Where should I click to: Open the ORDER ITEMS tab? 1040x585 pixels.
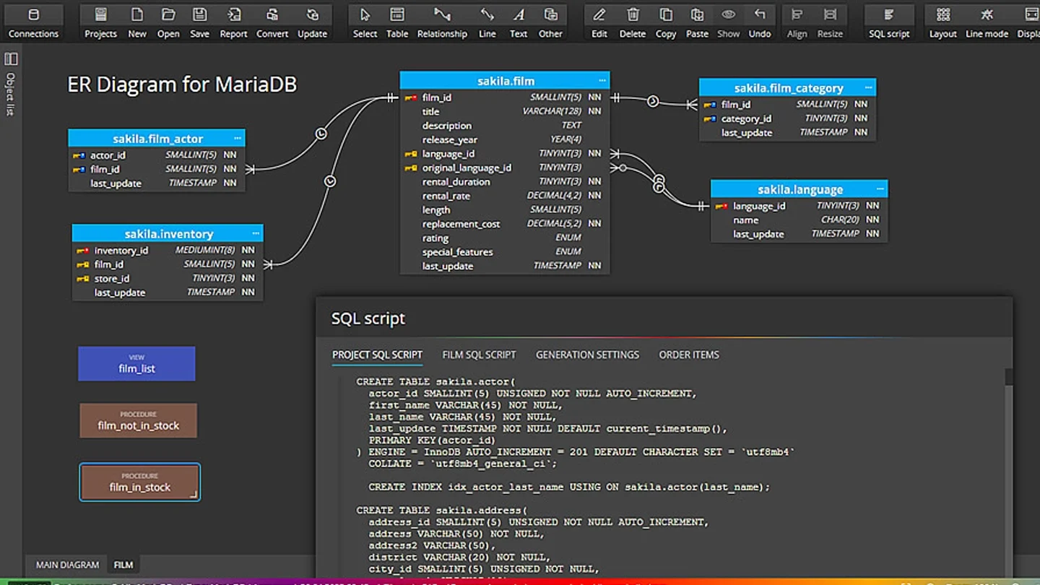tap(689, 355)
